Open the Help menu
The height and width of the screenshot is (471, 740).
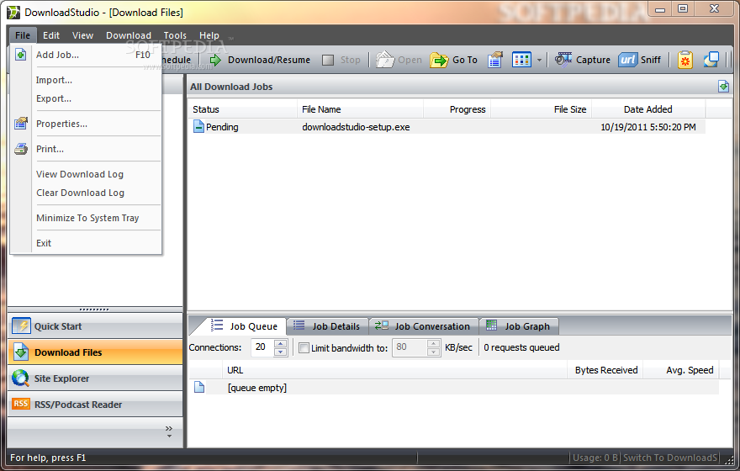(209, 35)
